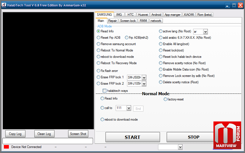Switch to the RMM sub-tab

143,21
